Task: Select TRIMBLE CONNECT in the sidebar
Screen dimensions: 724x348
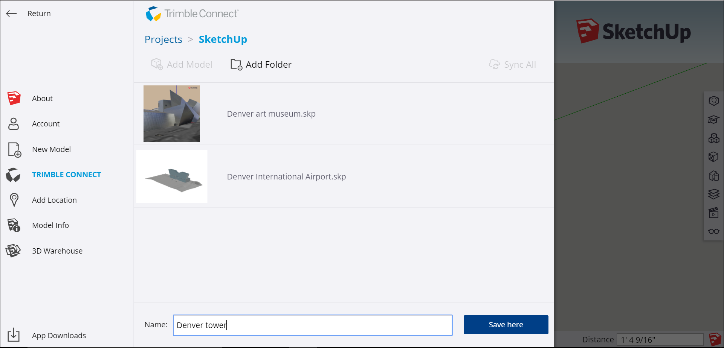Action: coord(66,175)
